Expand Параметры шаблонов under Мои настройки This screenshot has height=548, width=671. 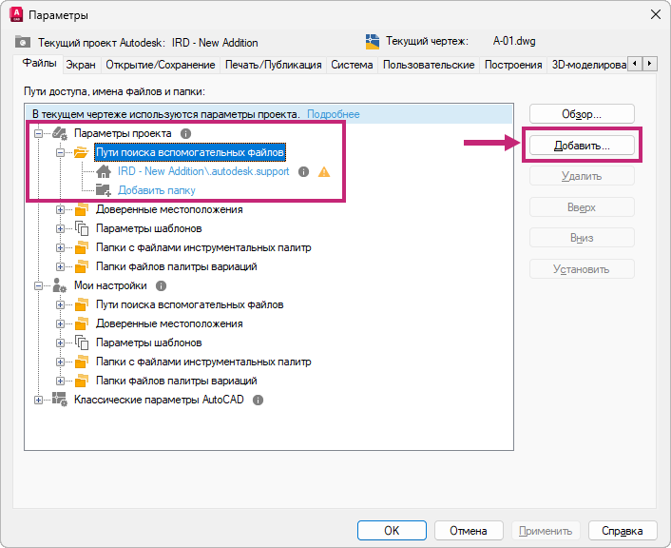[60, 342]
